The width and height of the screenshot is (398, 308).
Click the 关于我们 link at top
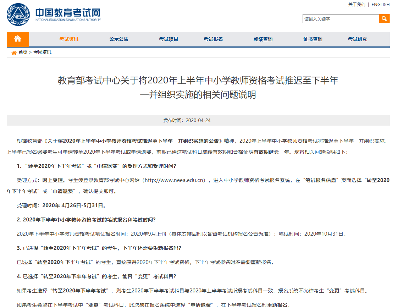356,5
